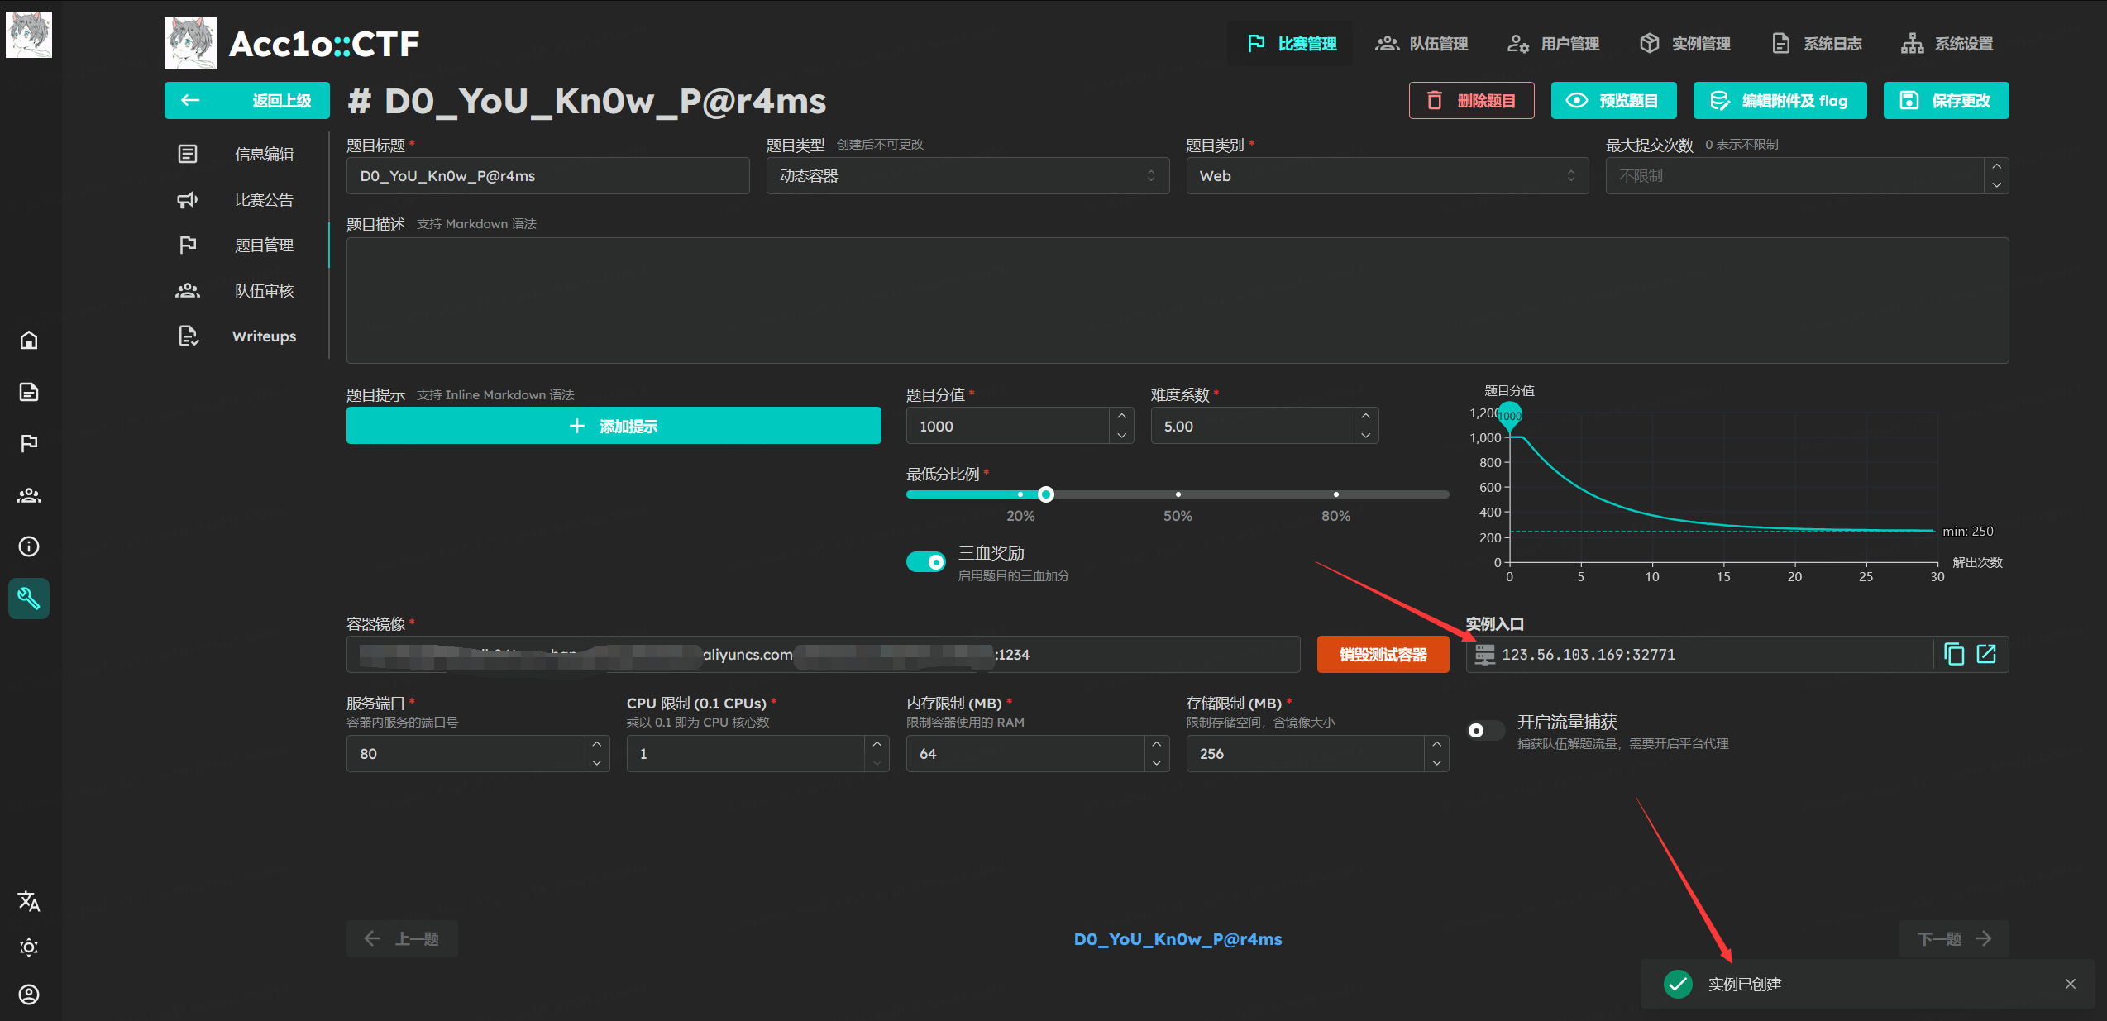Image resolution: width=2107 pixels, height=1021 pixels.
Task: Click the 最低分比例 slider handle
Action: pyautogui.click(x=1046, y=494)
